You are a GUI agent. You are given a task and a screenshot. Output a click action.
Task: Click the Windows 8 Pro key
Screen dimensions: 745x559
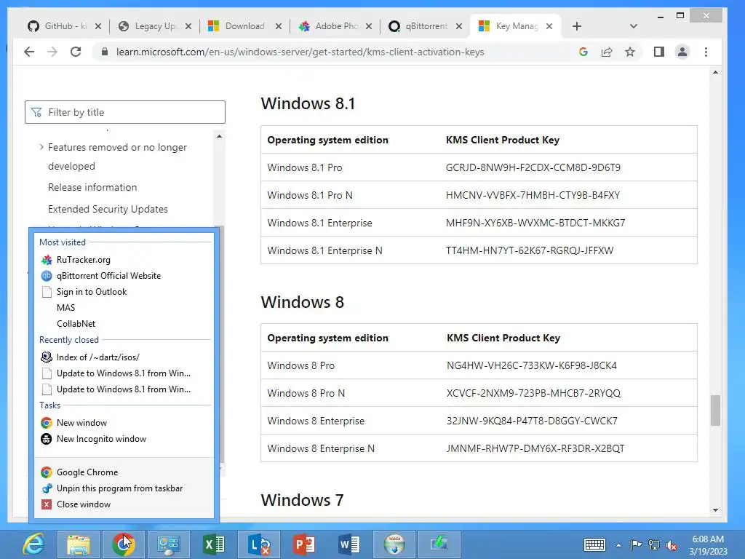(x=532, y=365)
